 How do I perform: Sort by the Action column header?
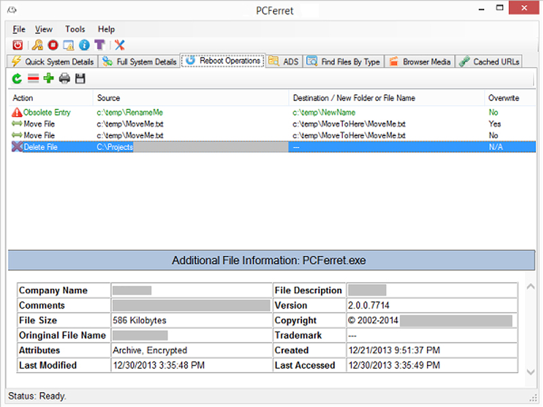click(51, 98)
